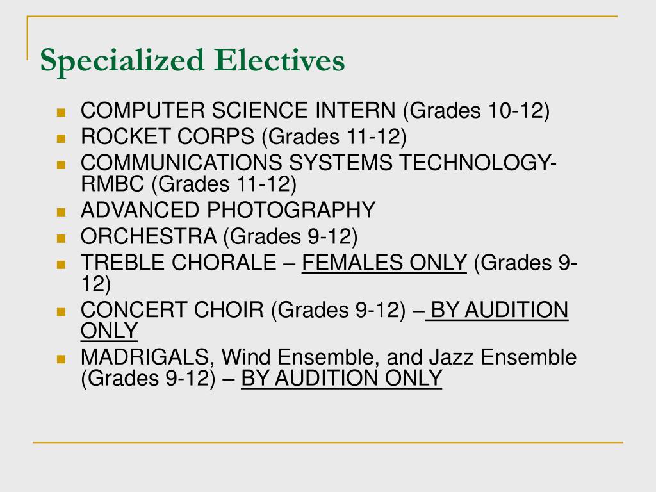Click COMMUNICATIONS SYSTEMS TECHNOLOGY text
Viewport: 656px width, 492px height.
[x=318, y=162]
